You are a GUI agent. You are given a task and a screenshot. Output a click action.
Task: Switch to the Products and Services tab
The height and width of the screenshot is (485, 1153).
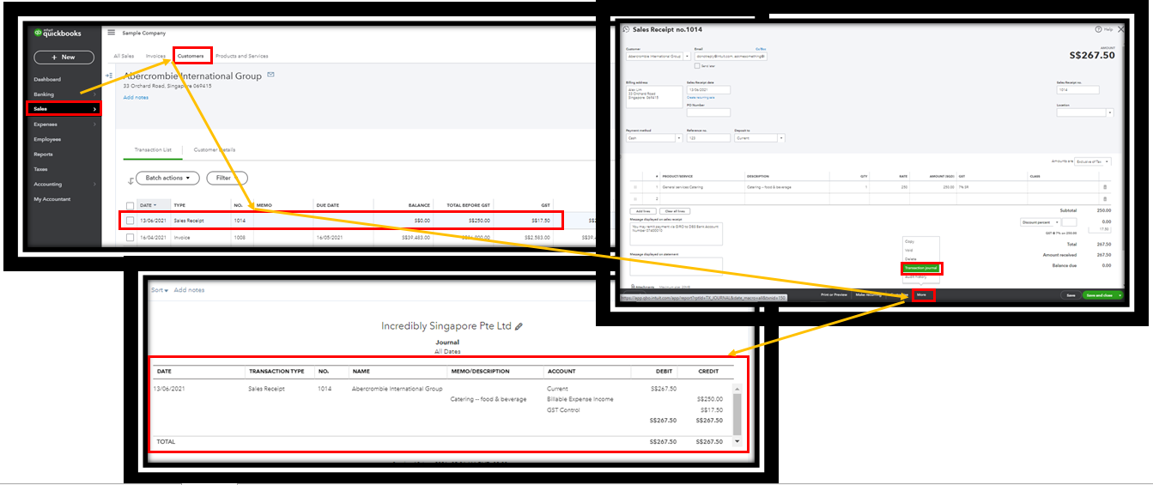coord(241,56)
